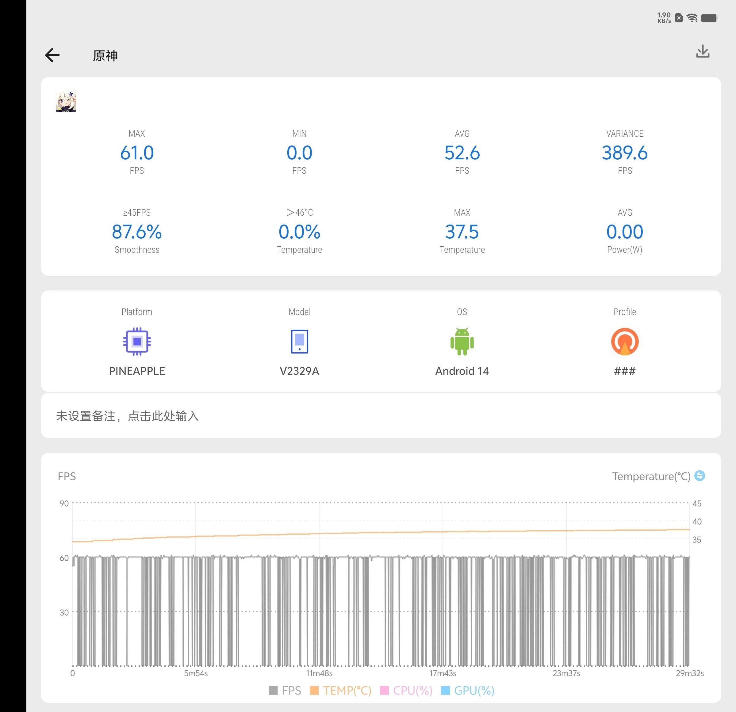Image resolution: width=736 pixels, height=712 pixels.
Task: Download the report with export icon
Action: tap(703, 51)
